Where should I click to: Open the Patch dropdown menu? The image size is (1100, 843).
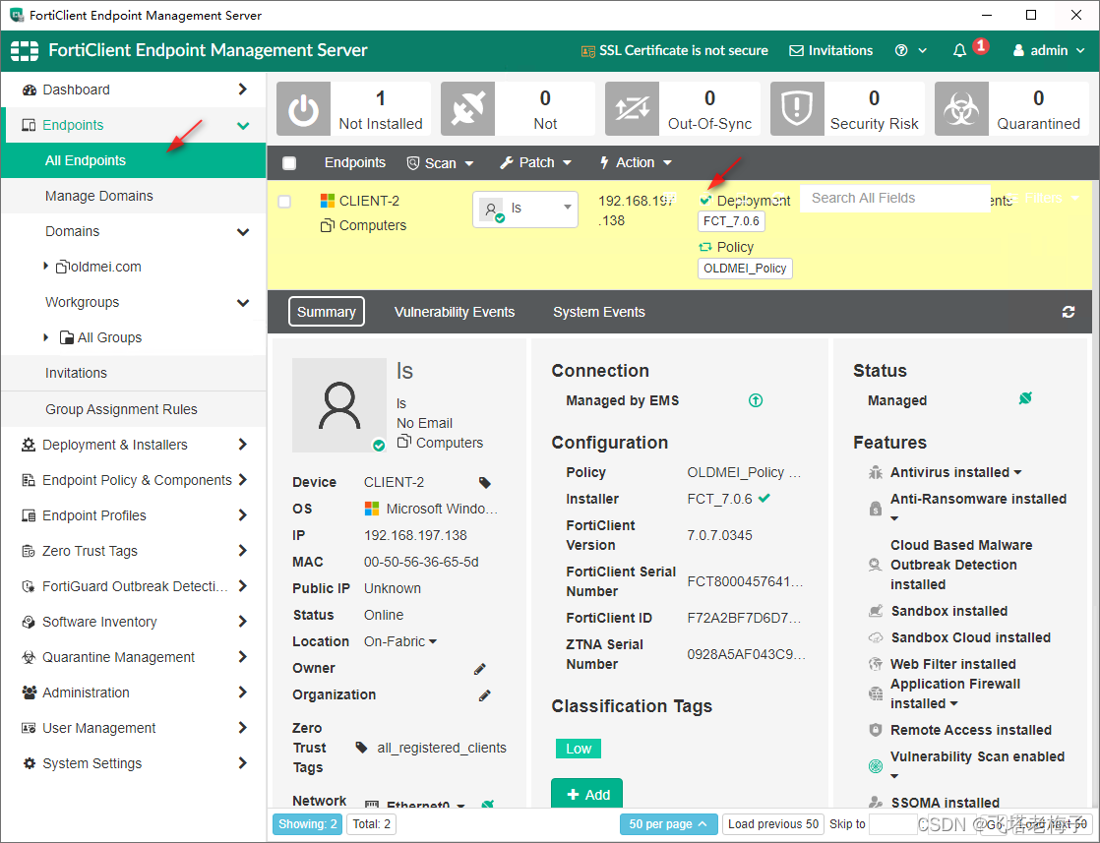tap(535, 162)
